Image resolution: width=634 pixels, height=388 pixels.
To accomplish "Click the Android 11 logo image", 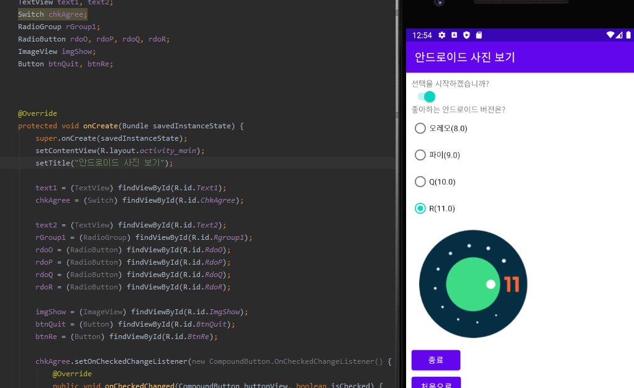I will click(473, 284).
